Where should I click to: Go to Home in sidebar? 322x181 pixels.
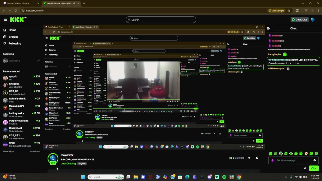pyautogui.click(x=12, y=30)
